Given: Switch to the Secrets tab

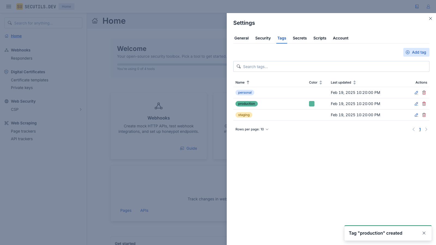Looking at the screenshot, I should 300,38.
